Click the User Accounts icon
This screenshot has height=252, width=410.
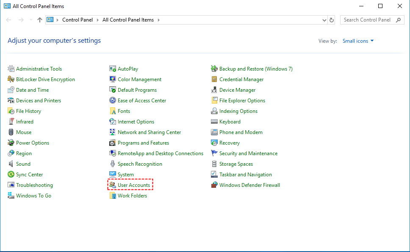click(x=113, y=185)
